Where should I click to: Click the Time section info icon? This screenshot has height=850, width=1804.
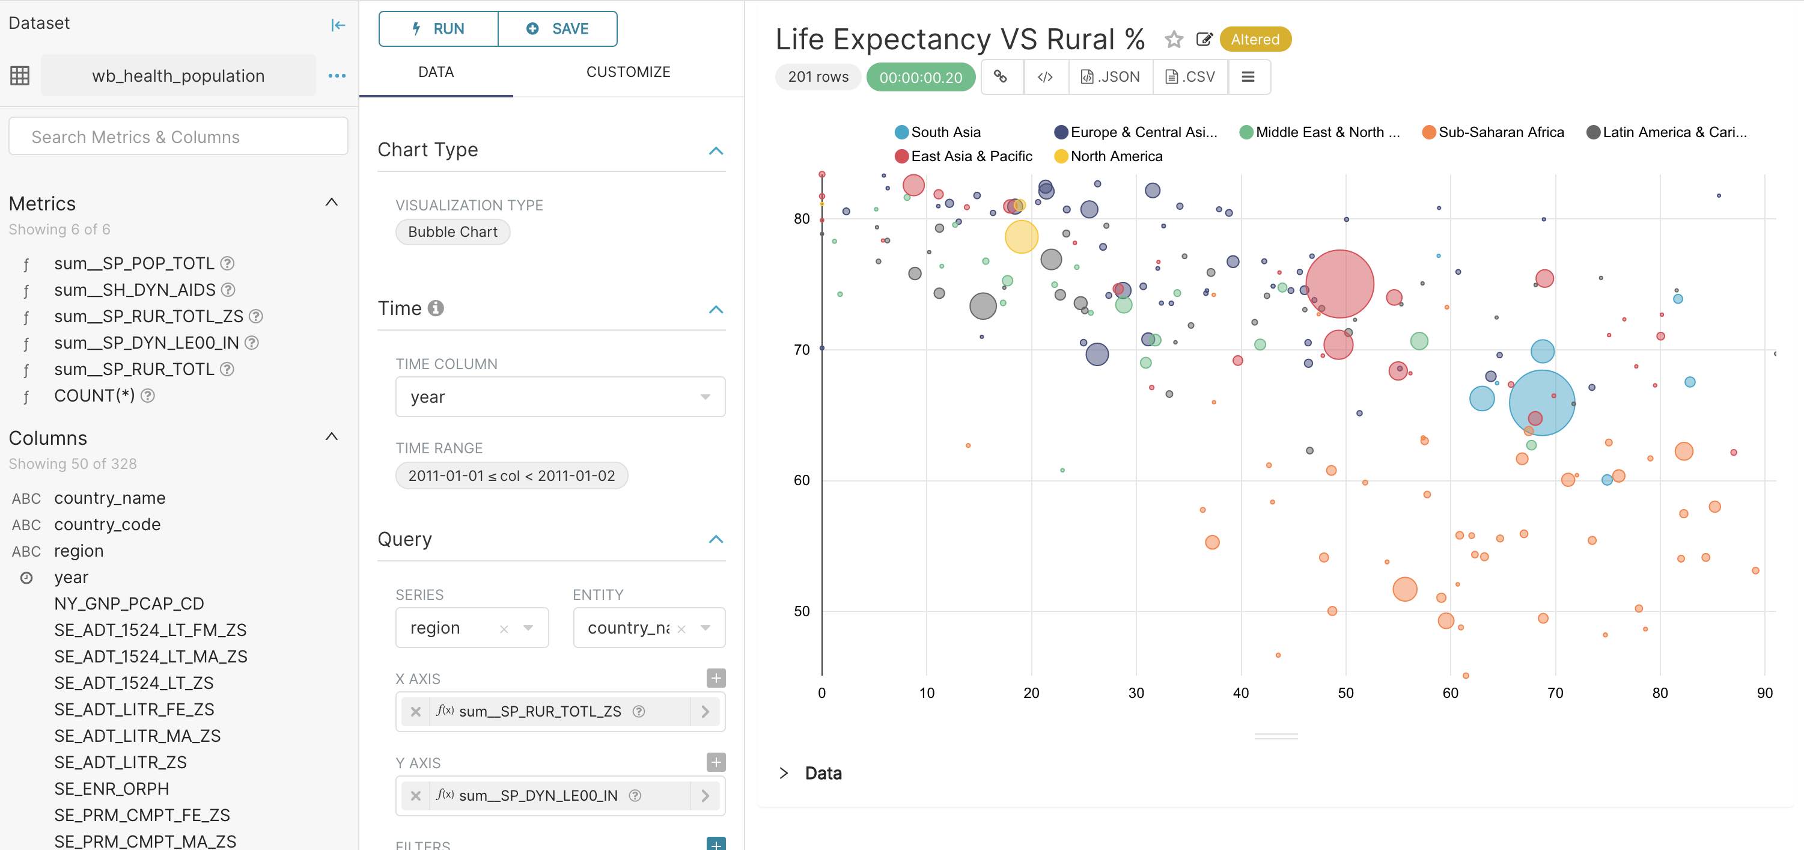pos(436,308)
